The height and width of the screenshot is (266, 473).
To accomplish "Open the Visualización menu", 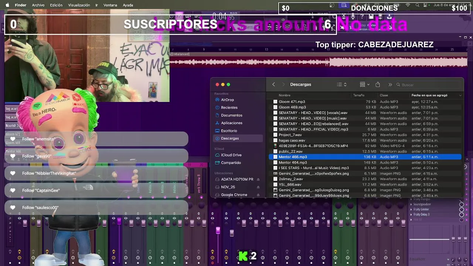I will tap(79, 5).
